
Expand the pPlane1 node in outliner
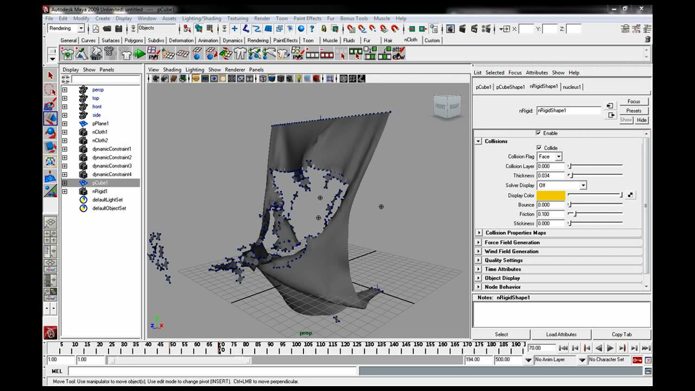point(65,124)
